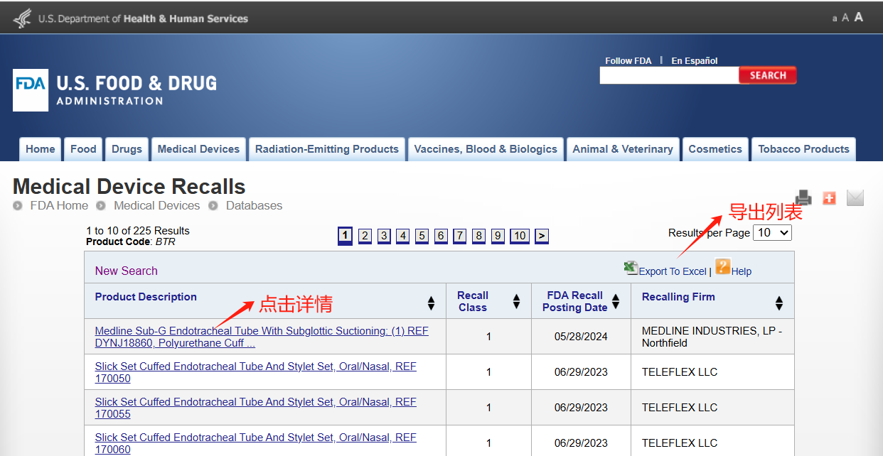Click the next page '>' button

[x=542, y=236]
